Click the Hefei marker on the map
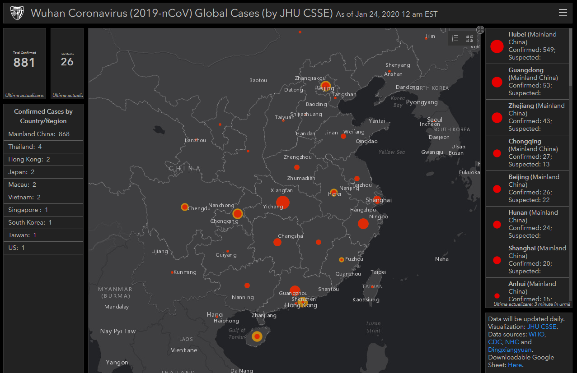577x373 pixels. tap(333, 192)
